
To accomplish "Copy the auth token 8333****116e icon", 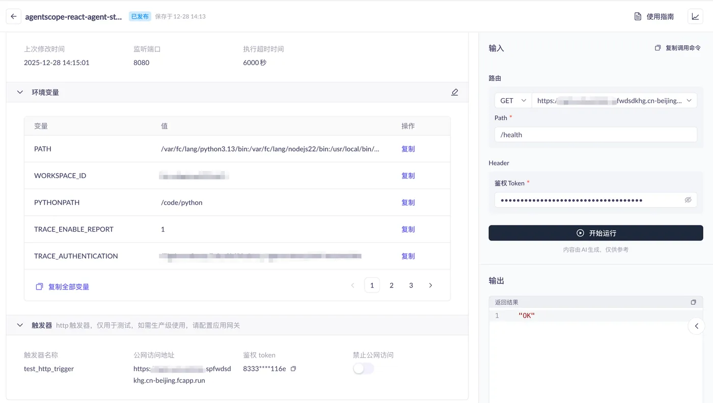I will coord(293,368).
